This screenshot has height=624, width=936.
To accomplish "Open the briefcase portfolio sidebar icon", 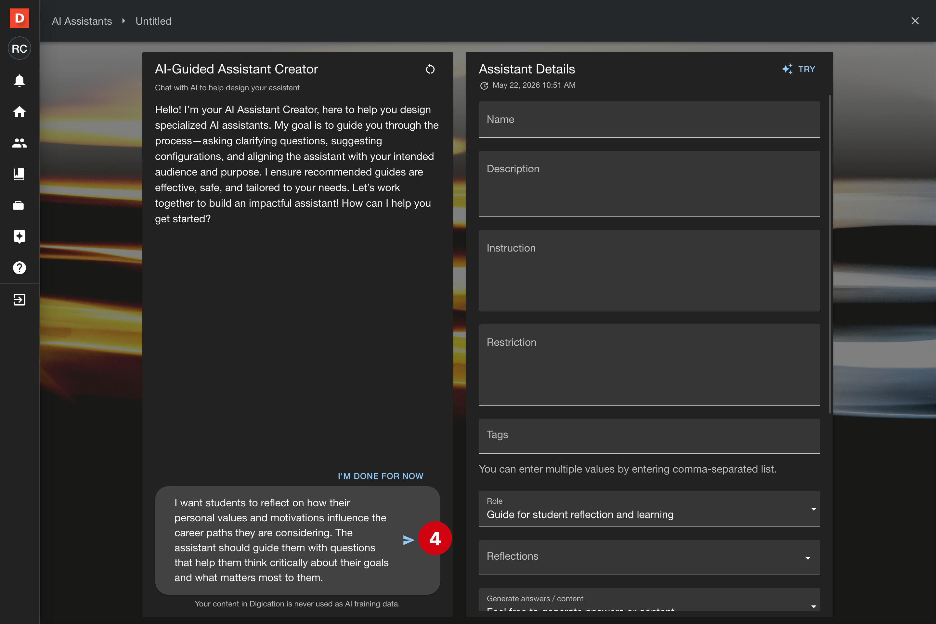I will click(x=18, y=205).
